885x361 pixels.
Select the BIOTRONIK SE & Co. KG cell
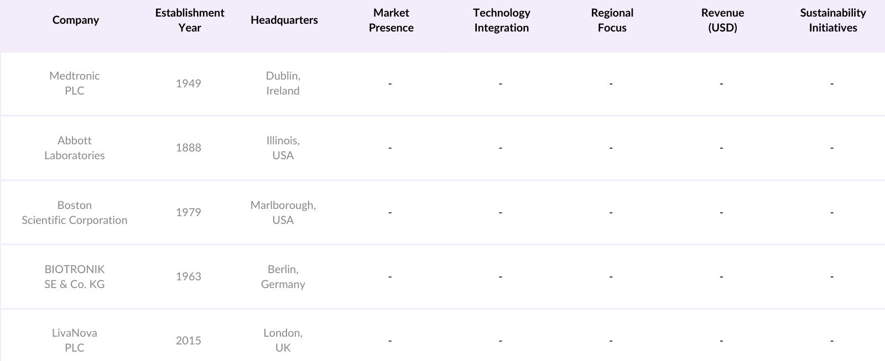tap(75, 276)
